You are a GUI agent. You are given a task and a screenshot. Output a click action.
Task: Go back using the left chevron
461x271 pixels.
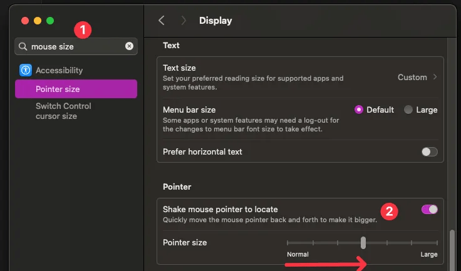[162, 21]
